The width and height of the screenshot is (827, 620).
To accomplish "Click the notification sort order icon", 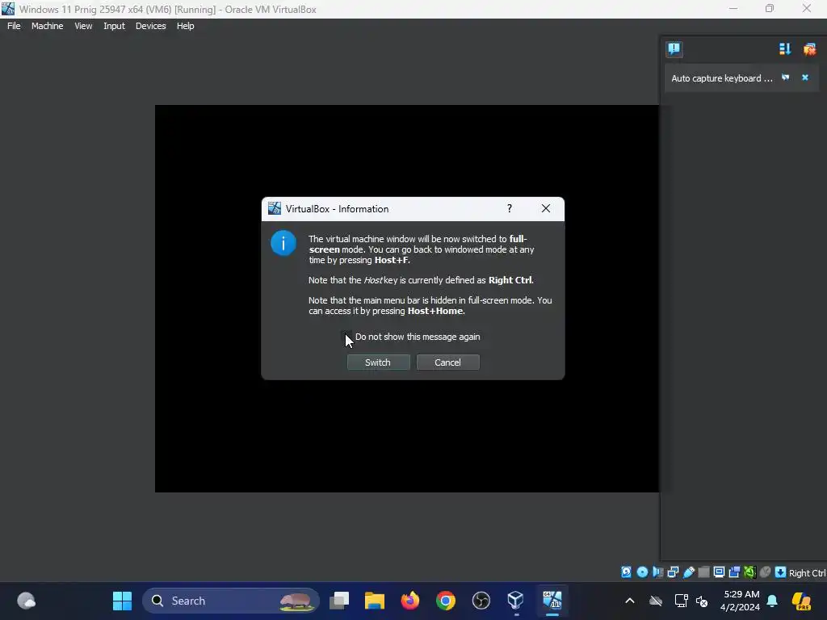I will coord(785,49).
